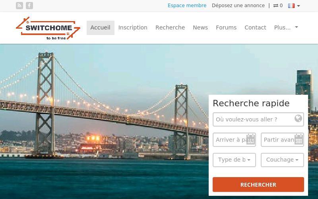
Task: Click the Déposez une annonce link
Action: click(238, 6)
